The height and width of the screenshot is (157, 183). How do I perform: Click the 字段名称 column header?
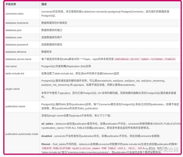[x=11, y=4]
